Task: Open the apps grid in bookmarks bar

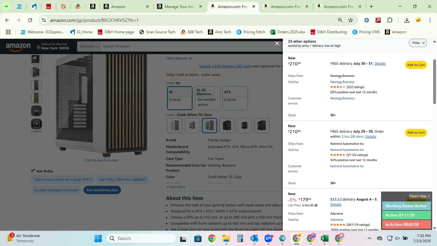Action: [x=8, y=32]
